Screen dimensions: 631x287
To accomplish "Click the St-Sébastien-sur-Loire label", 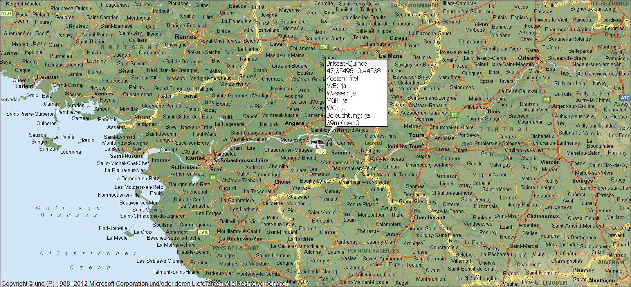I will tap(241, 160).
